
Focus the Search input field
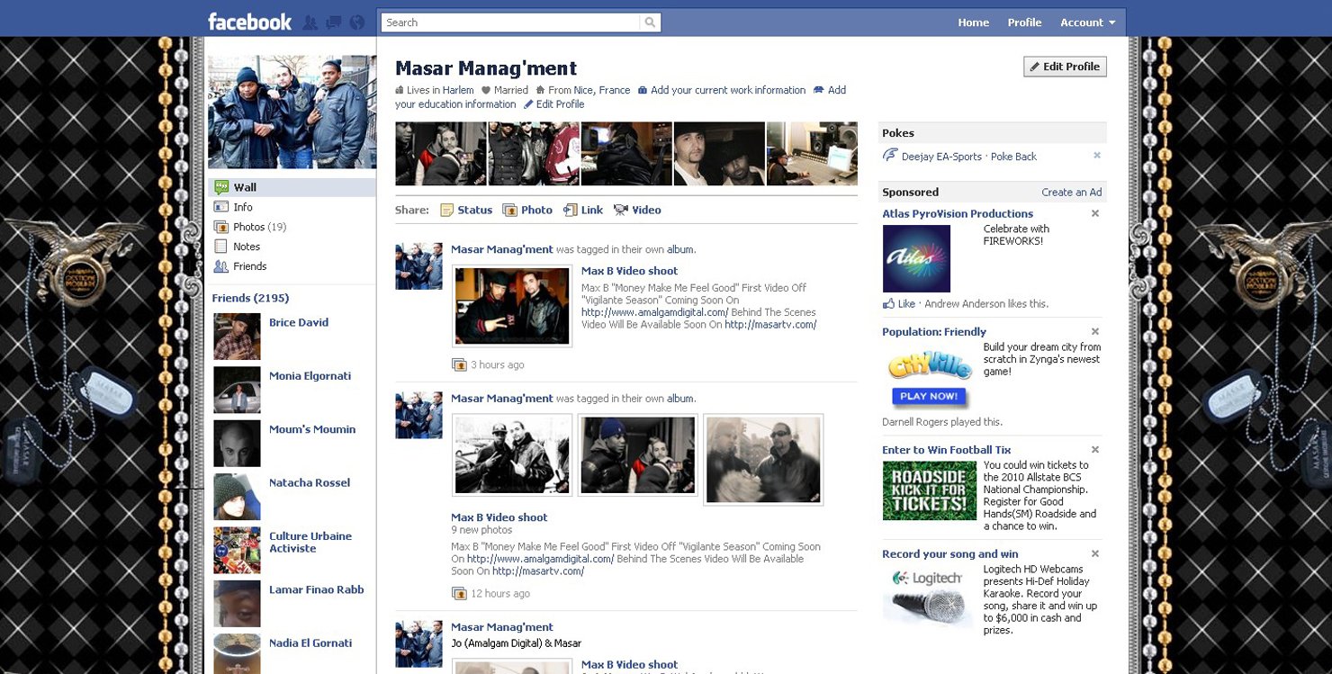511,22
